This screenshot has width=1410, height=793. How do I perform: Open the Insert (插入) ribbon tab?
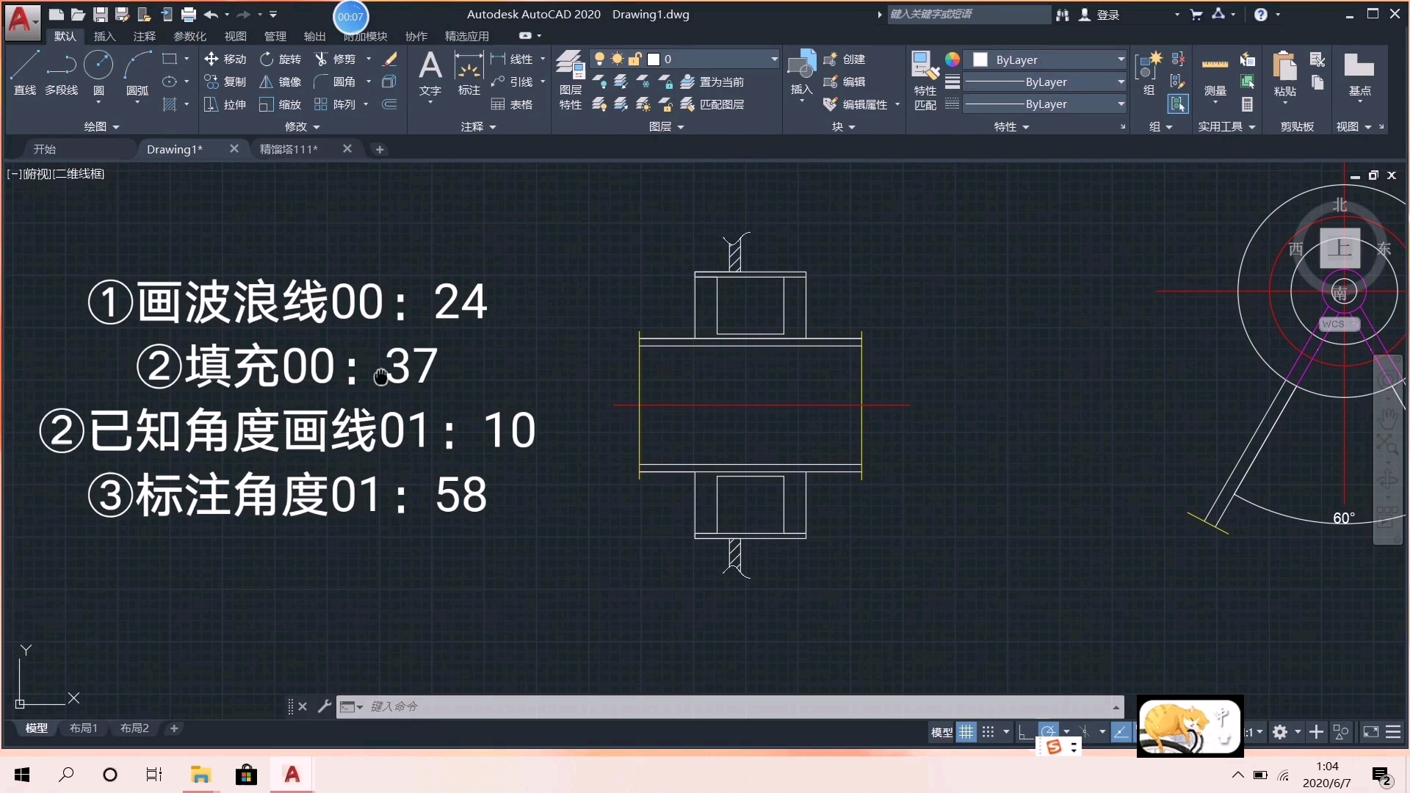tap(104, 36)
